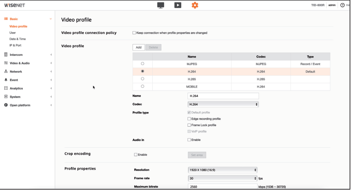
Task: Click the Network icon in sidebar
Action: point(6,71)
